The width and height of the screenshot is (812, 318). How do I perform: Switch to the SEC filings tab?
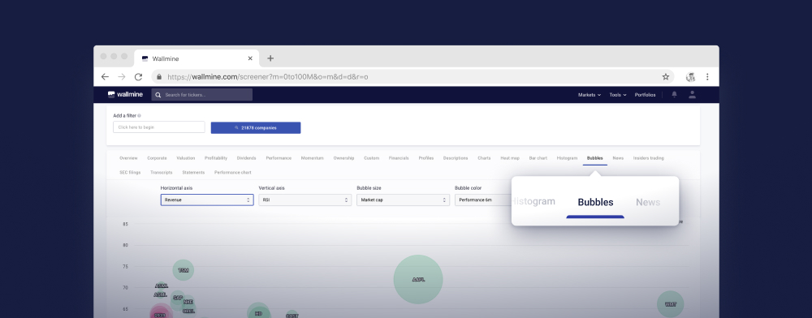tap(130, 173)
